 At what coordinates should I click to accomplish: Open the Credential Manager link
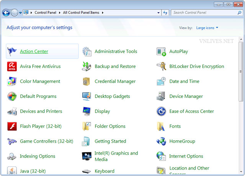pyautogui.click(x=115, y=81)
